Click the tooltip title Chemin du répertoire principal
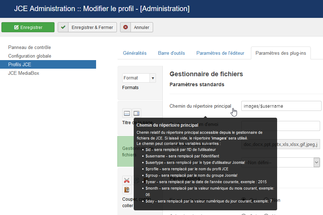Screen dimensions: 323x215 point(167,125)
